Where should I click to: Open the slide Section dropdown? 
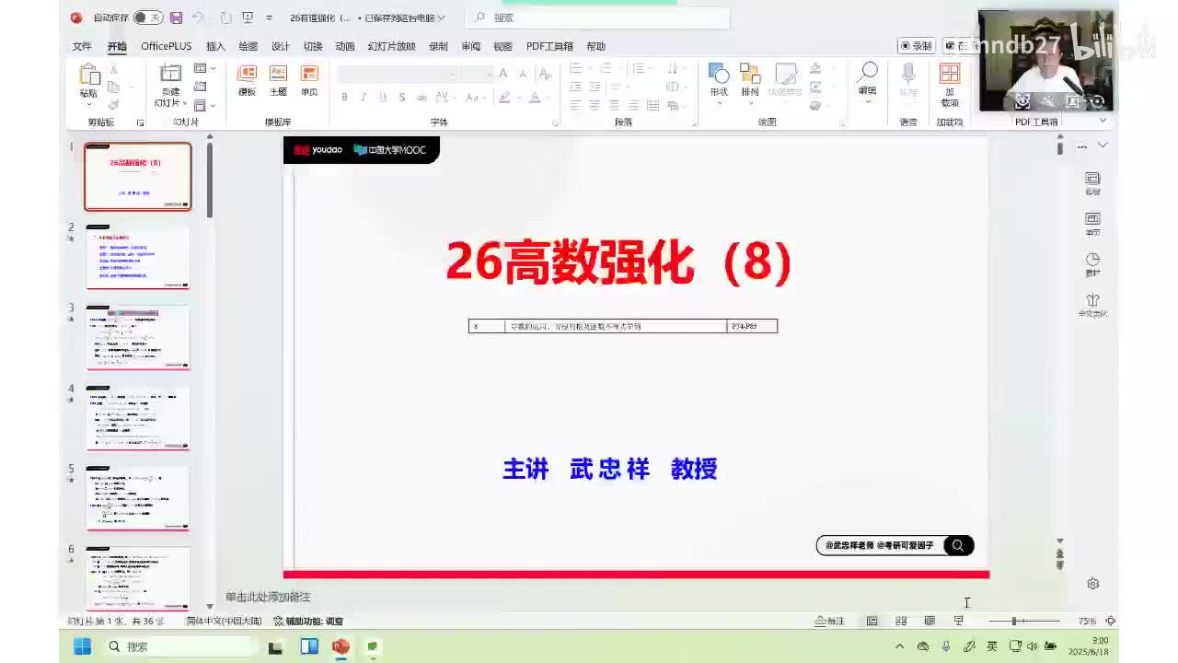[x=204, y=105]
